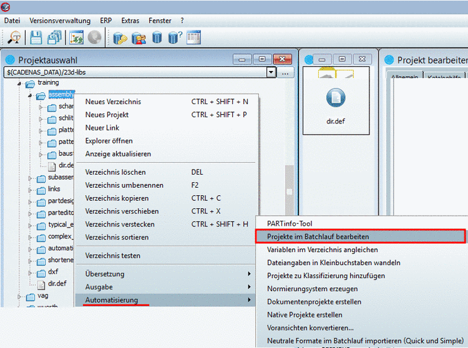The height and width of the screenshot is (348, 468).
Task: Click the blue Projekt bearbeiten panel icon
Action: [389, 60]
